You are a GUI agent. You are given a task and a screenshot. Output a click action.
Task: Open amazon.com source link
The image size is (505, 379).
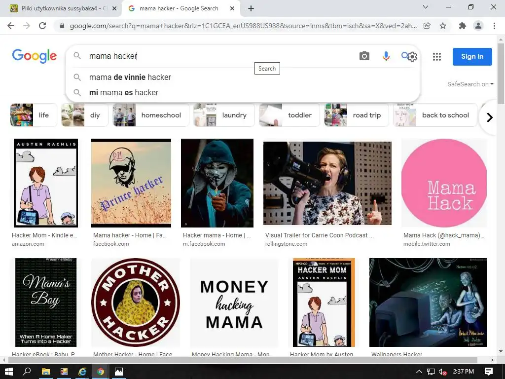pyautogui.click(x=28, y=244)
